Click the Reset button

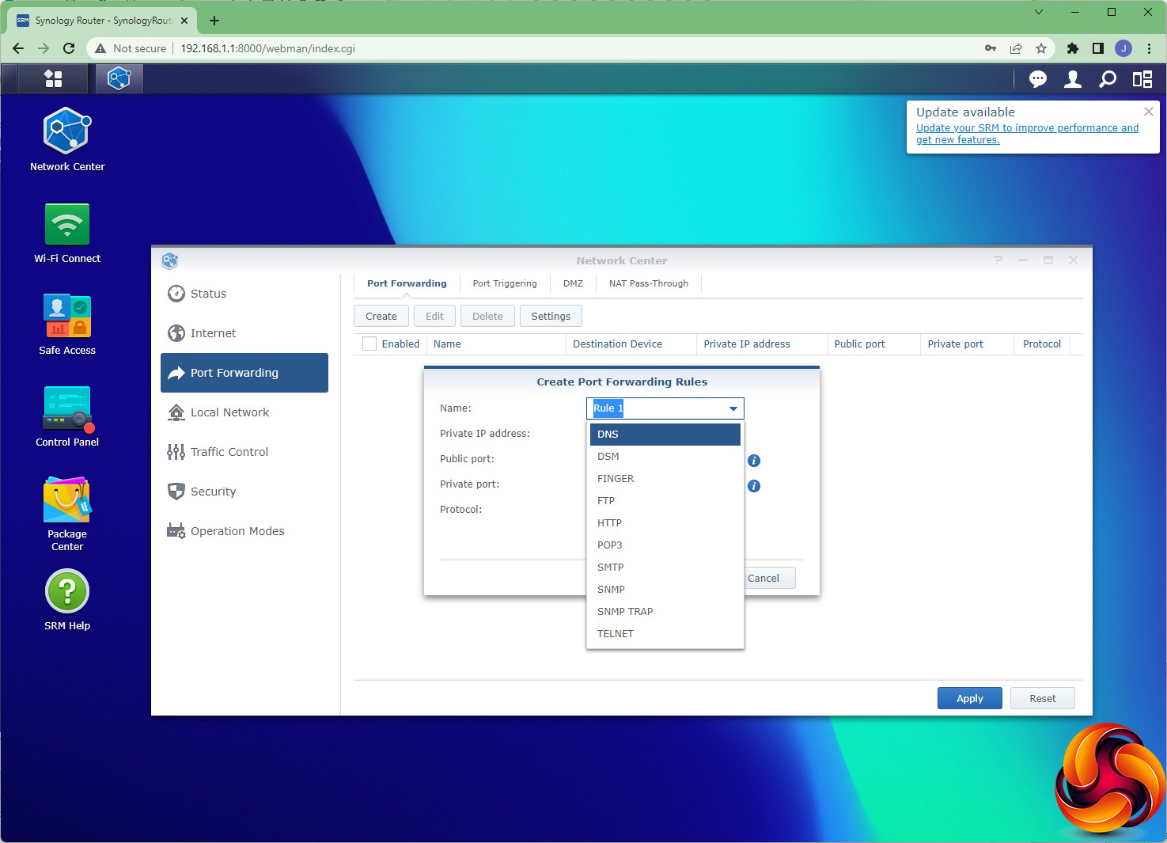[x=1043, y=698]
